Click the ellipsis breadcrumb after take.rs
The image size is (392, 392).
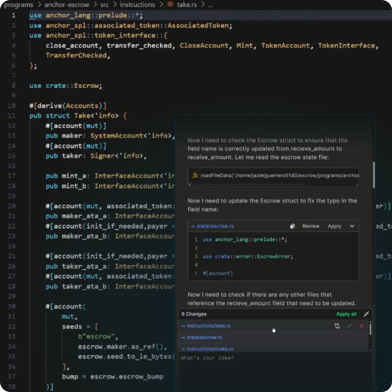point(211,5)
